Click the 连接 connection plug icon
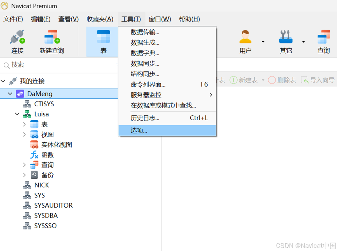 click(x=17, y=37)
